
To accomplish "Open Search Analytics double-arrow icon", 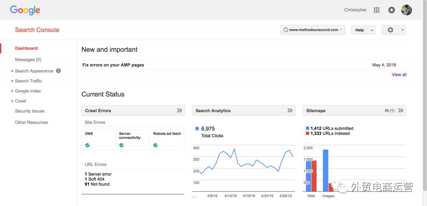I will click(290, 111).
